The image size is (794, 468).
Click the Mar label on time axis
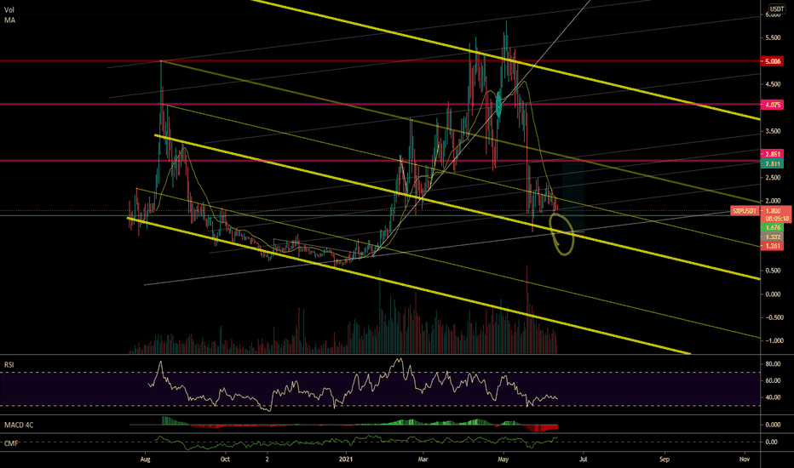[x=423, y=459]
